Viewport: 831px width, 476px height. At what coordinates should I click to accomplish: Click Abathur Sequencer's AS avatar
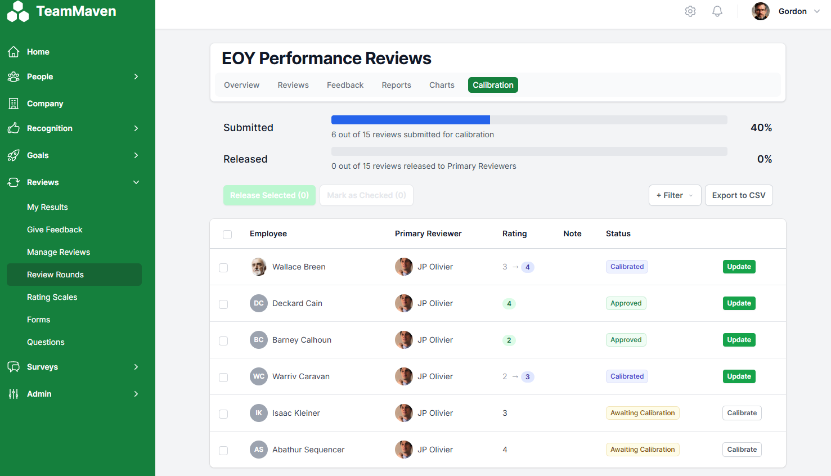(x=259, y=450)
